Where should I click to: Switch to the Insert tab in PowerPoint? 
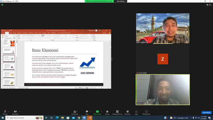coord(11,33)
